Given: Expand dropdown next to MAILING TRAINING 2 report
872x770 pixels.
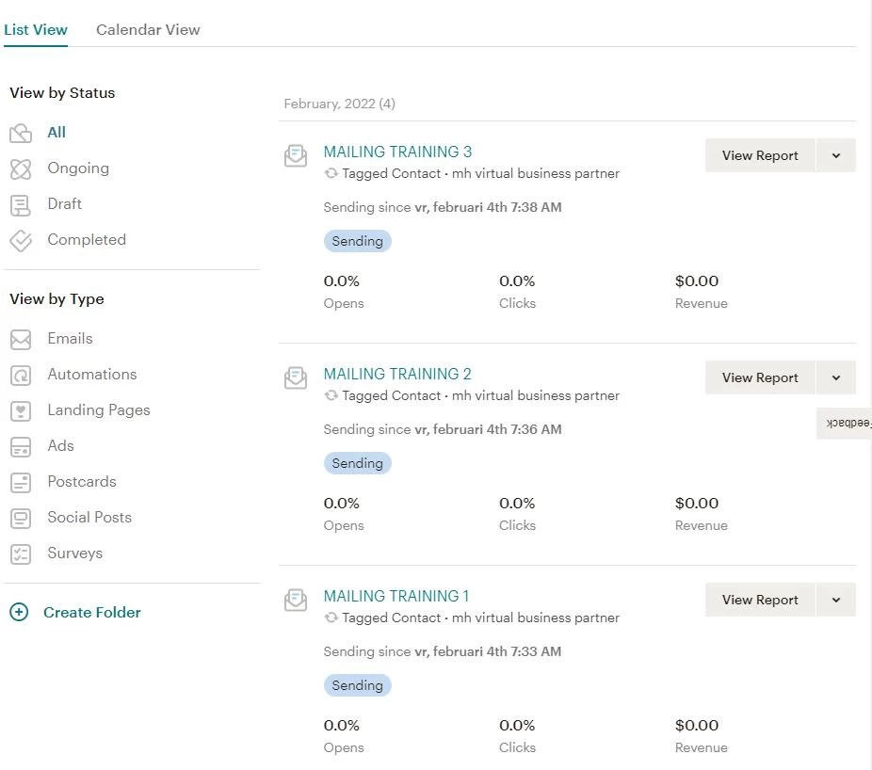Looking at the screenshot, I should pyautogui.click(x=835, y=377).
